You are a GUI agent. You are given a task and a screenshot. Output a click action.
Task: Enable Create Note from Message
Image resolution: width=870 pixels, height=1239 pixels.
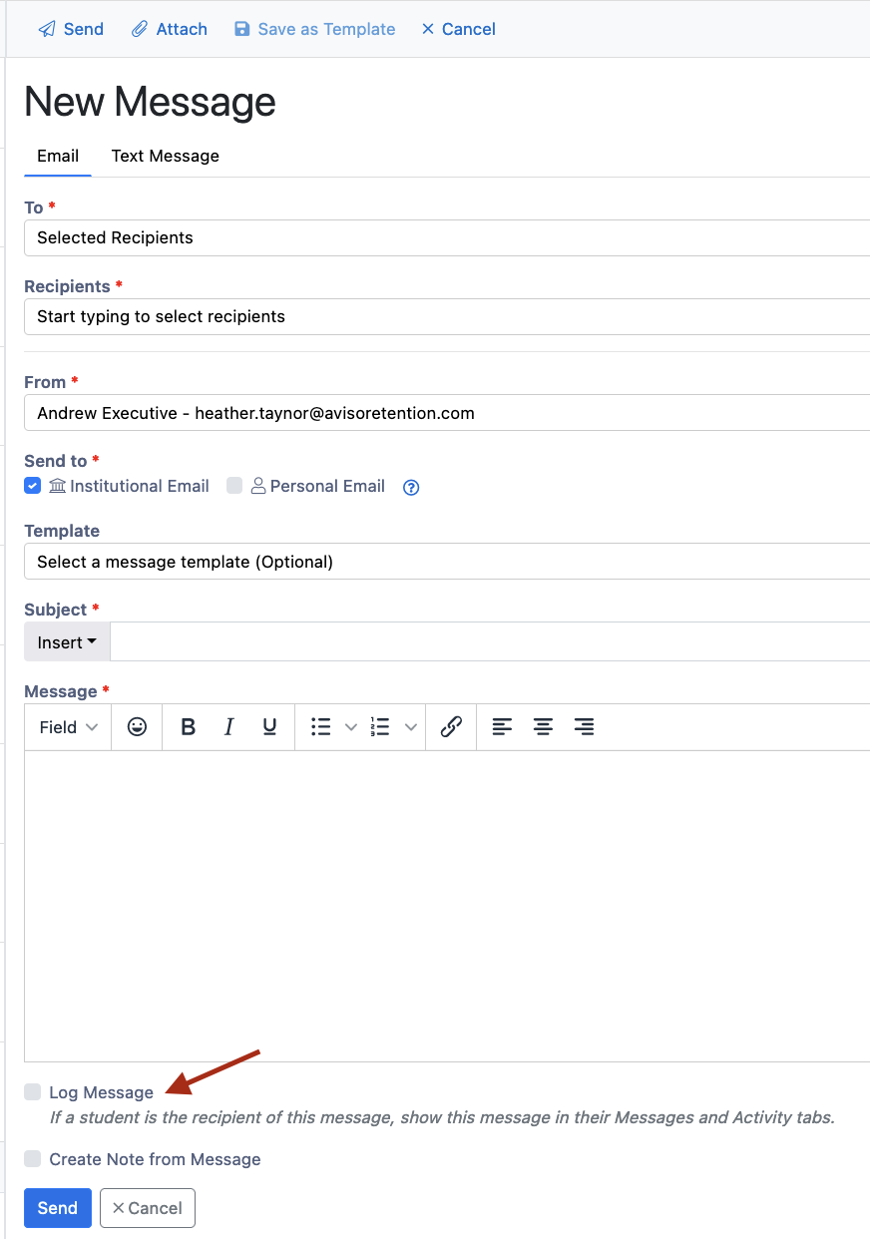tap(32, 1158)
